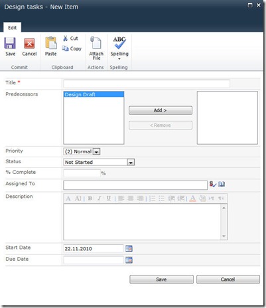This screenshot has height=308, width=266.
Task: Open the address book Browse icon
Action: click(x=222, y=184)
